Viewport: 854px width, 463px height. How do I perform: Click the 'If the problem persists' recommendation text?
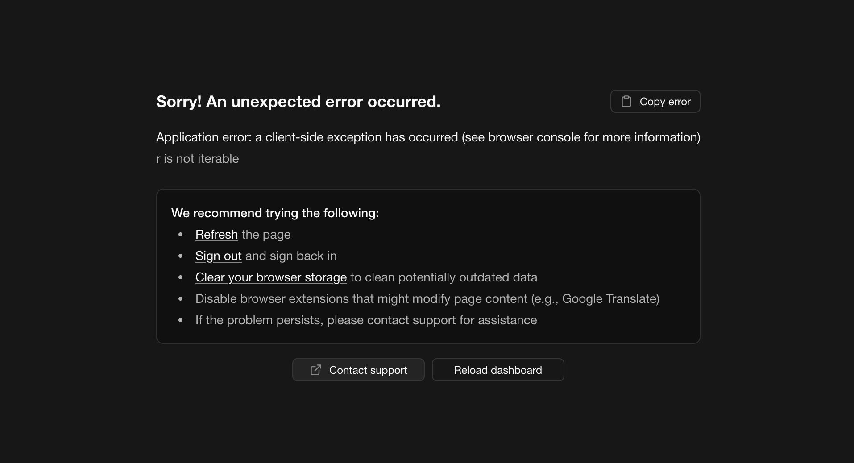366,320
